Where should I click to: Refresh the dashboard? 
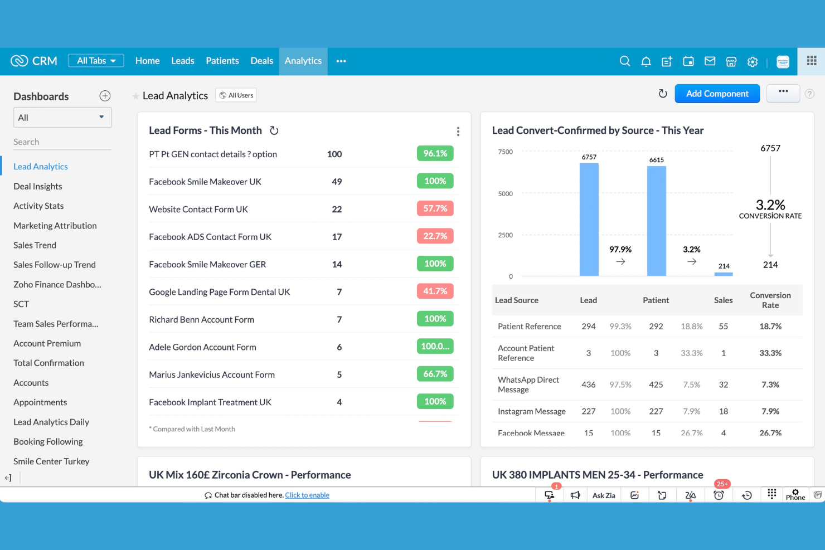click(x=663, y=94)
